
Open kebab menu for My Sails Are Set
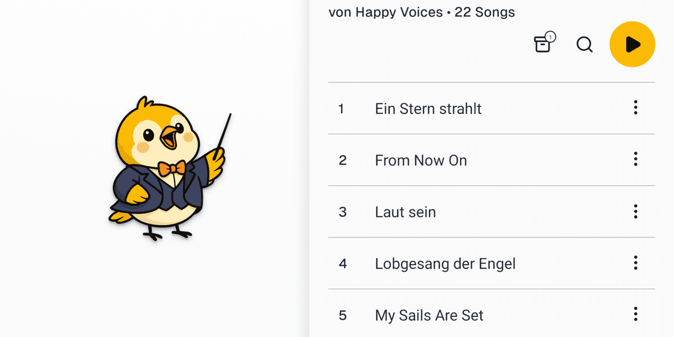[635, 315]
